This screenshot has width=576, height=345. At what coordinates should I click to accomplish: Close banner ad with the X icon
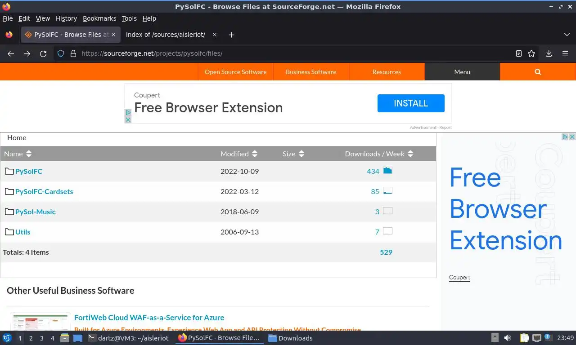coord(128,119)
